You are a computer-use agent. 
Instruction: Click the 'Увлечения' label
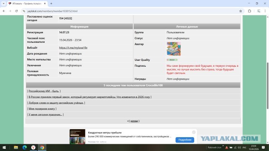tap(34, 65)
